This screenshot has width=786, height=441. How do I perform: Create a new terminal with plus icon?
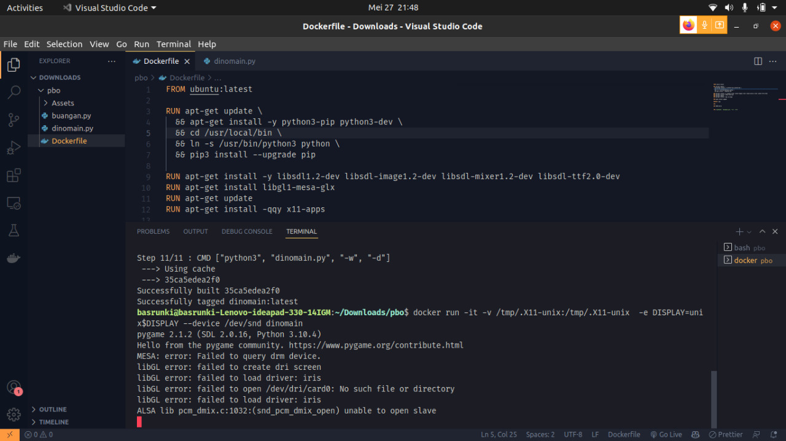click(x=739, y=232)
